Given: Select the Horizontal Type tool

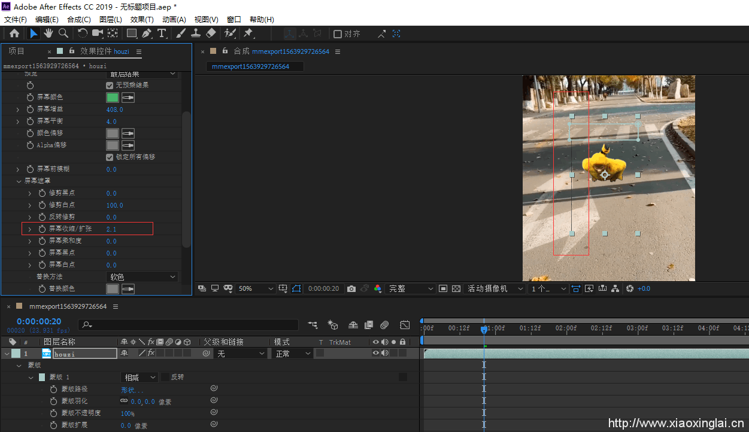Looking at the screenshot, I should tap(162, 34).
